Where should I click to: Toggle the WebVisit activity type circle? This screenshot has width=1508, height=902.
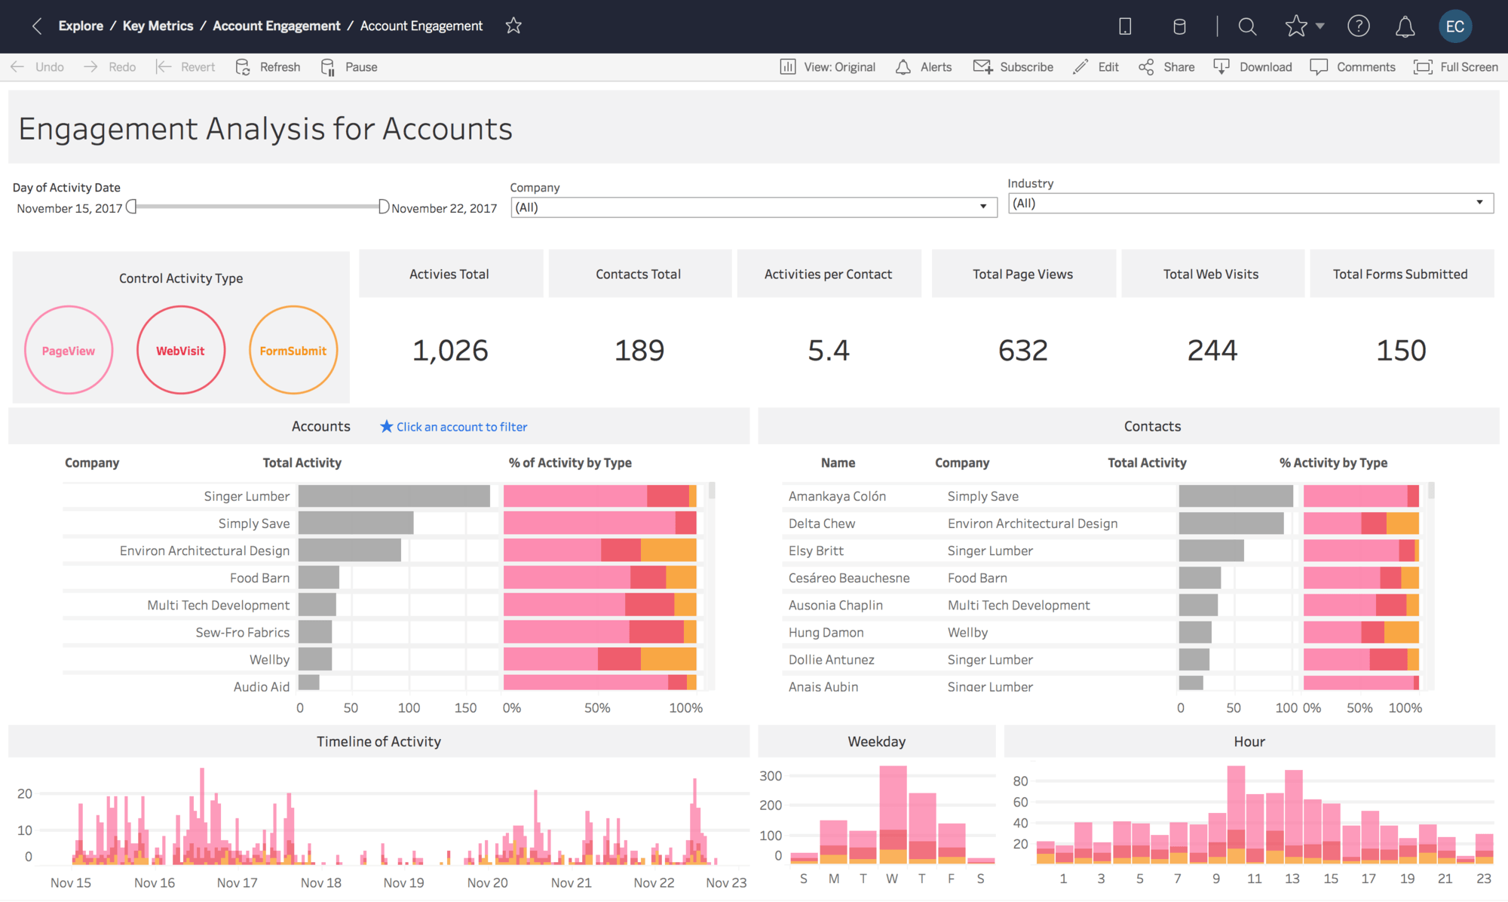click(x=181, y=350)
